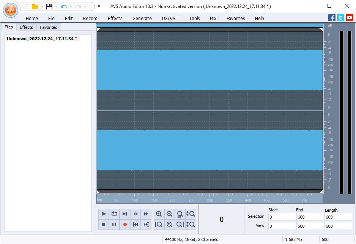Start recording with the red Record button
Screen dimensions: 356x244
[x=124, y=225]
